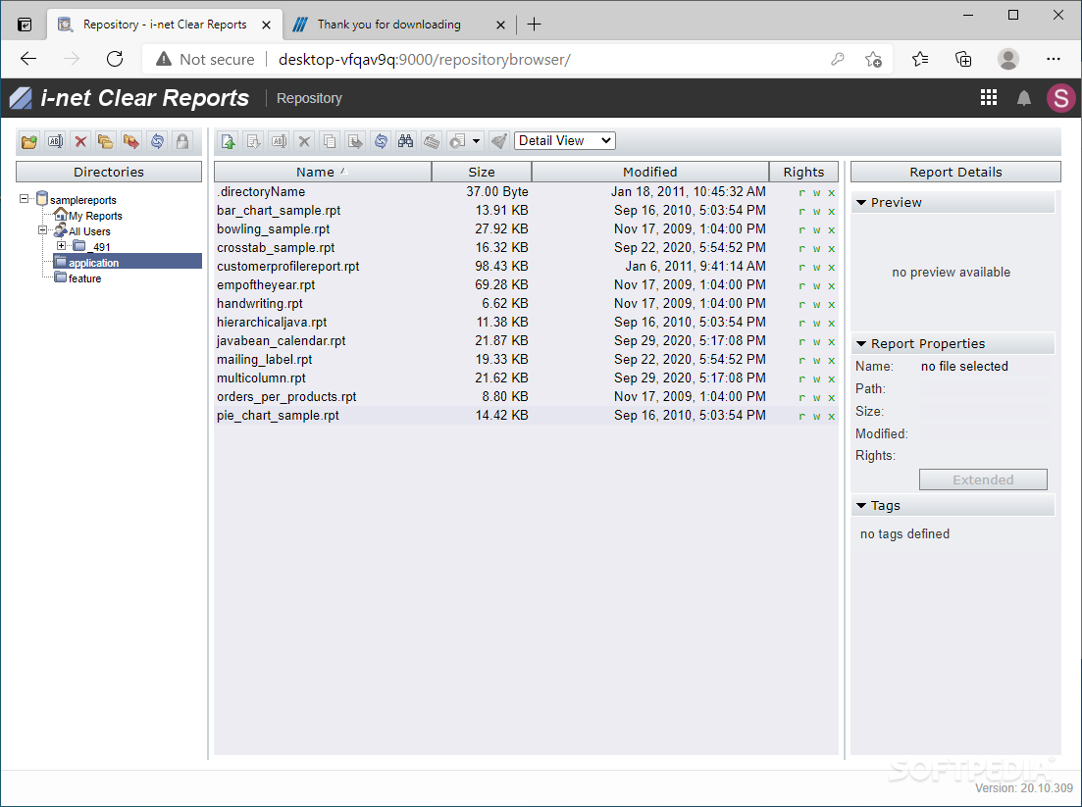
Task: Open the user avatar S menu
Action: click(1060, 98)
